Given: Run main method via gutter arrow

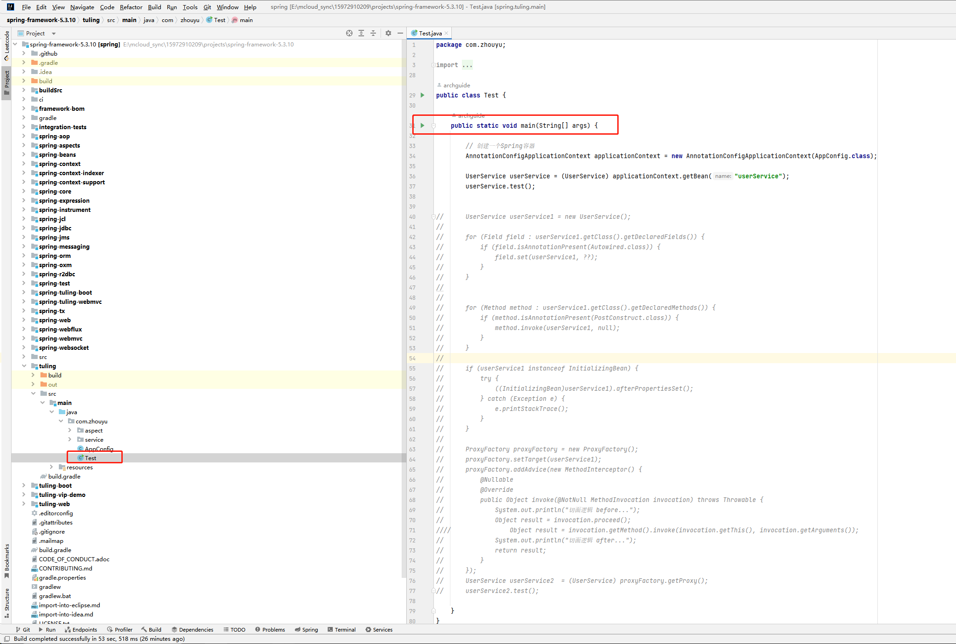Looking at the screenshot, I should (x=422, y=125).
